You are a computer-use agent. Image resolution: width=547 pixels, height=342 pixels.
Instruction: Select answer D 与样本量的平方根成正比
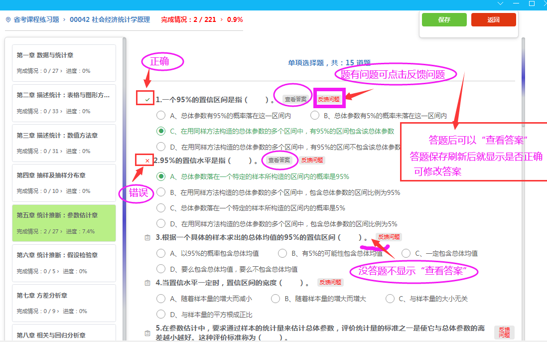[161, 315]
